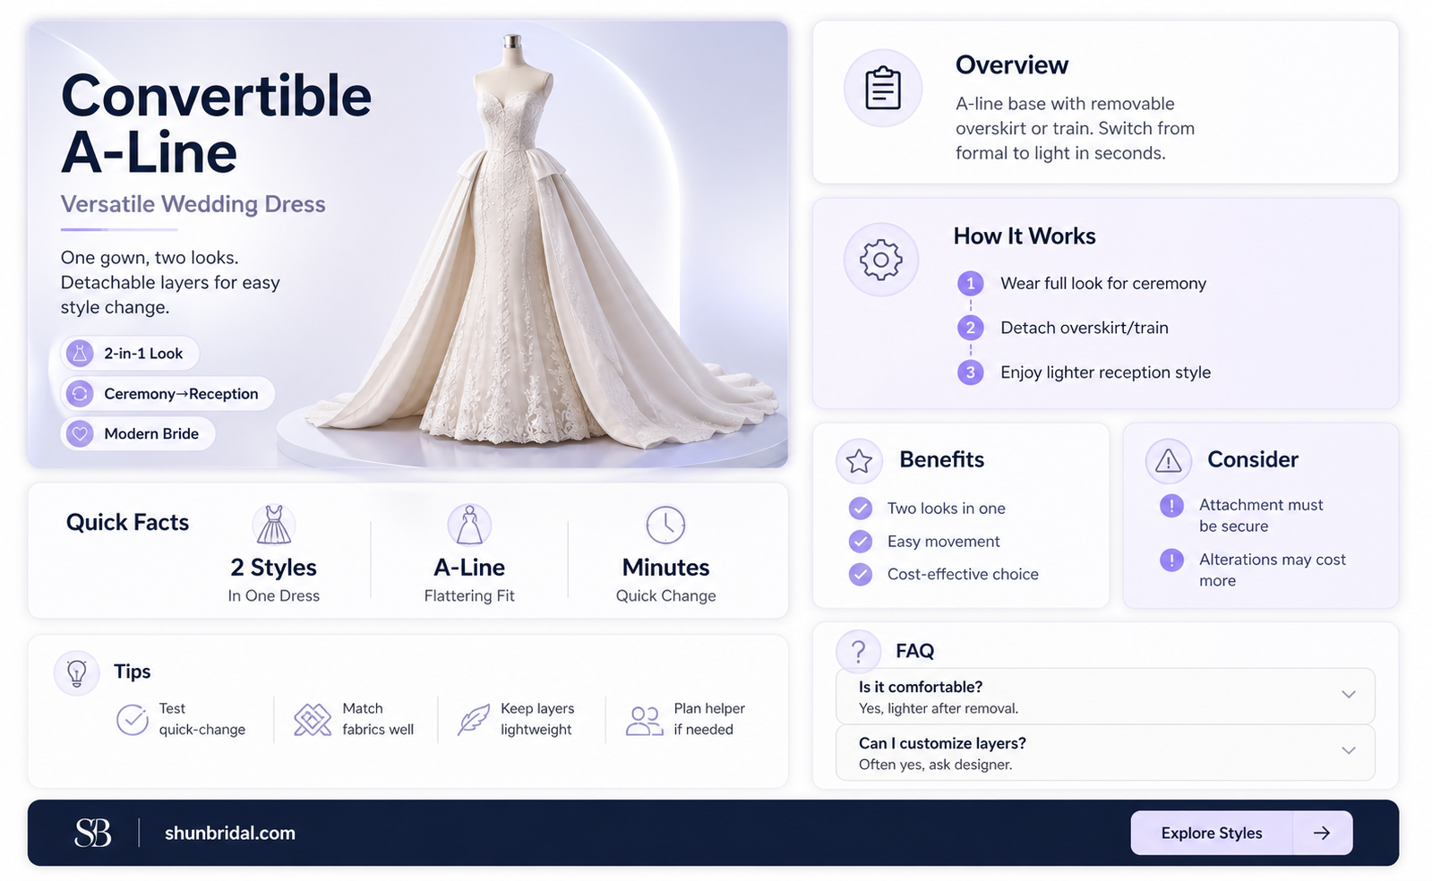Click the Enjoy lighter reception style text
This screenshot has width=1432, height=881.
1105,372
